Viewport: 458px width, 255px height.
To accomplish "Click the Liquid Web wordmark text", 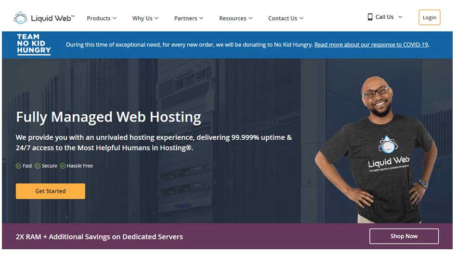I will [x=52, y=18].
